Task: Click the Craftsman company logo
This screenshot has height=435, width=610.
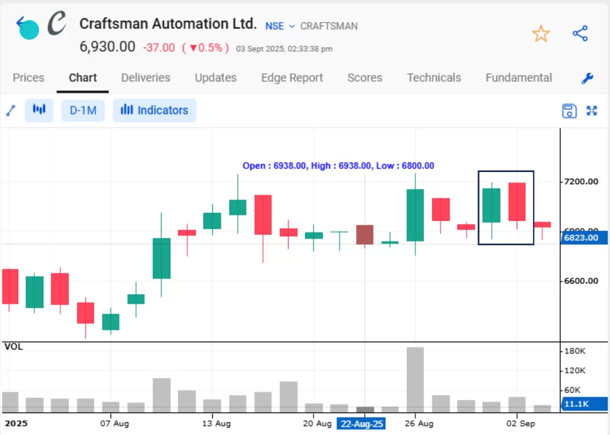Action: pos(57,23)
